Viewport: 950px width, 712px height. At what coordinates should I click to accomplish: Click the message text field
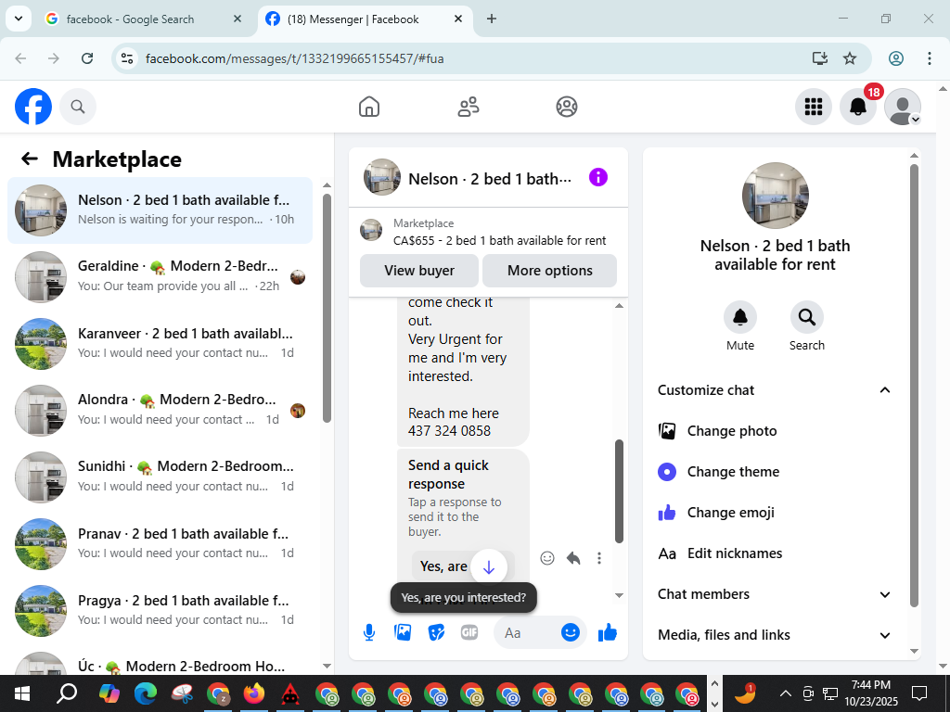coord(526,632)
